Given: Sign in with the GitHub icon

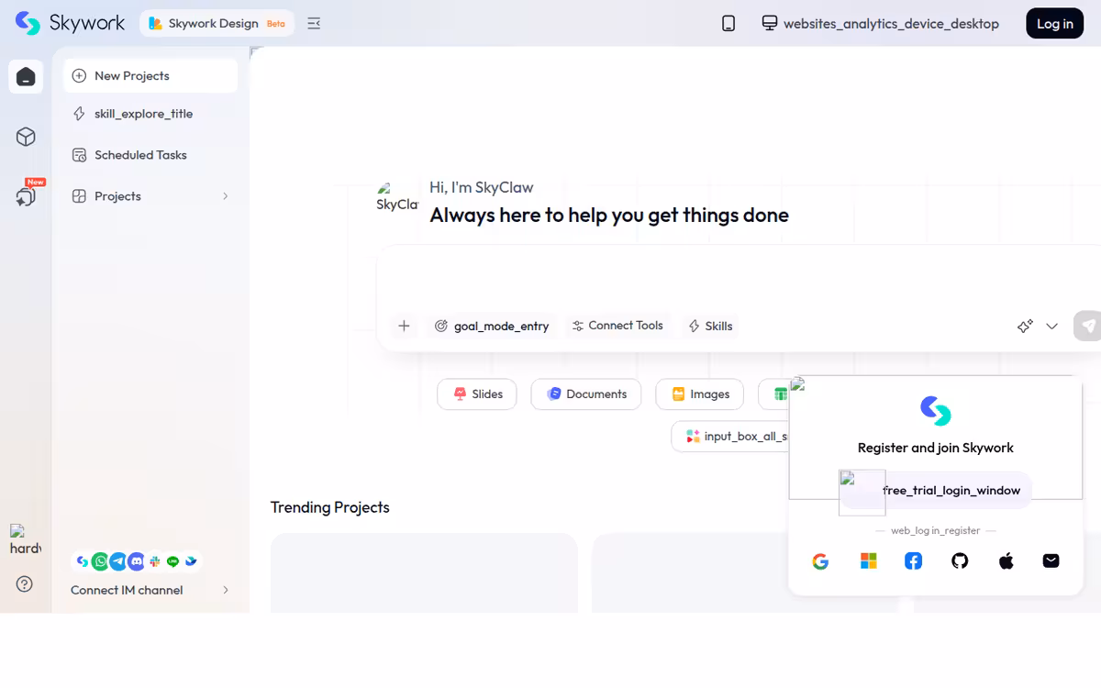Looking at the screenshot, I should 960,561.
